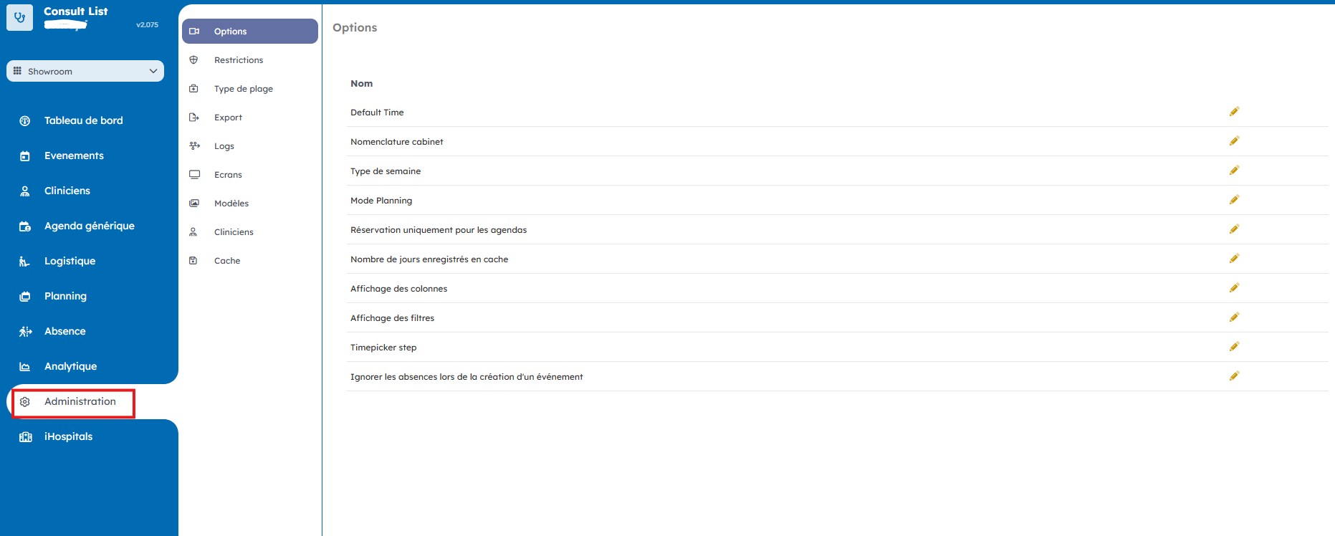Open the iHospitals sidebar item
Viewport: 1335px width, 536px height.
(x=68, y=436)
